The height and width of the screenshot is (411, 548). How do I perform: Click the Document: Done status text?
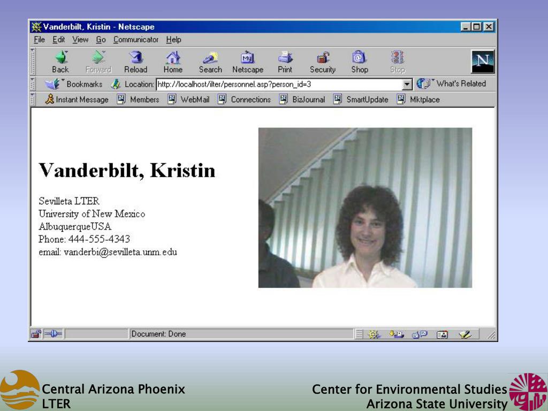pos(158,334)
